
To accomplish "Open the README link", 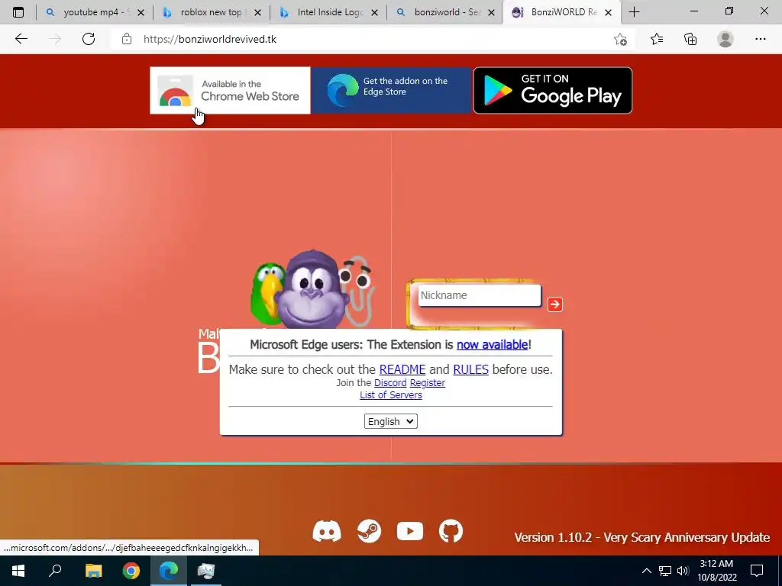I will [x=402, y=369].
